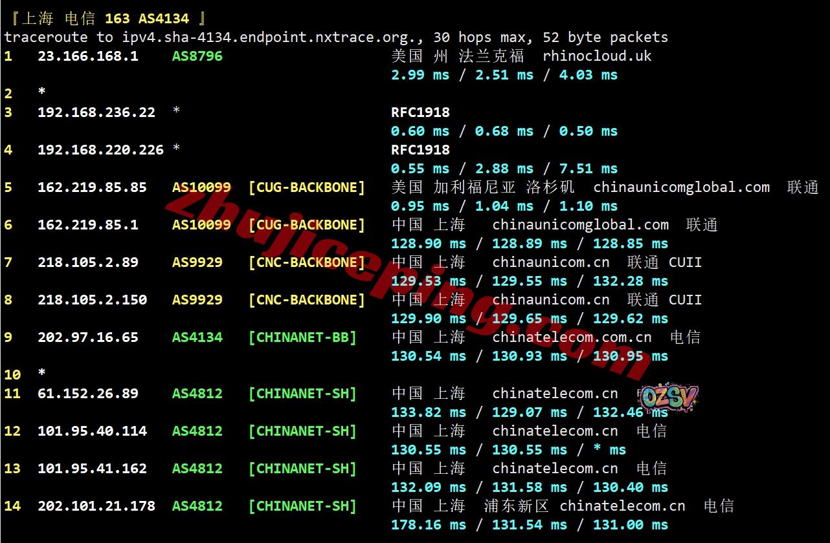Click the ipv4.sha-4134.endpoint.nxtrace.org hostname
The width and height of the screenshot is (830, 543).
coord(259,37)
